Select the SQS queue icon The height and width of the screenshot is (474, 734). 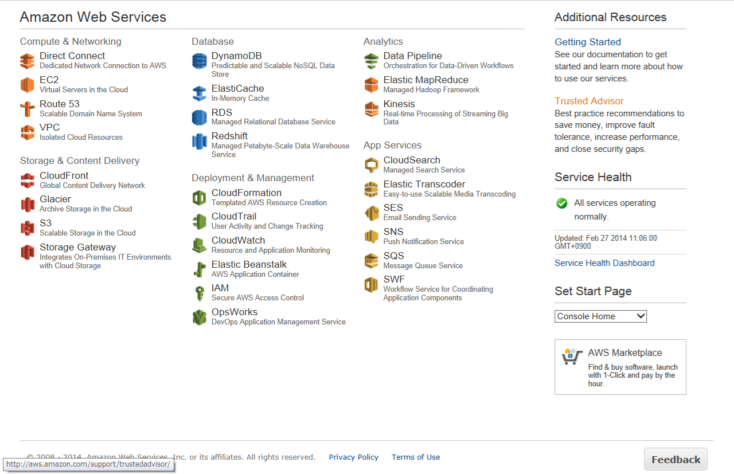371,261
